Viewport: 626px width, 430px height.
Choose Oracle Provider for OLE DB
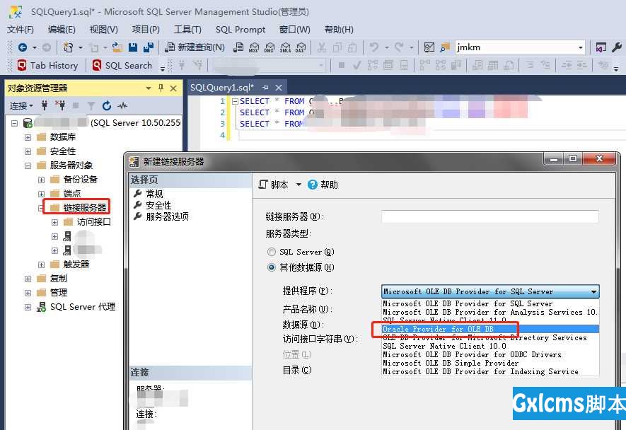coord(490,329)
